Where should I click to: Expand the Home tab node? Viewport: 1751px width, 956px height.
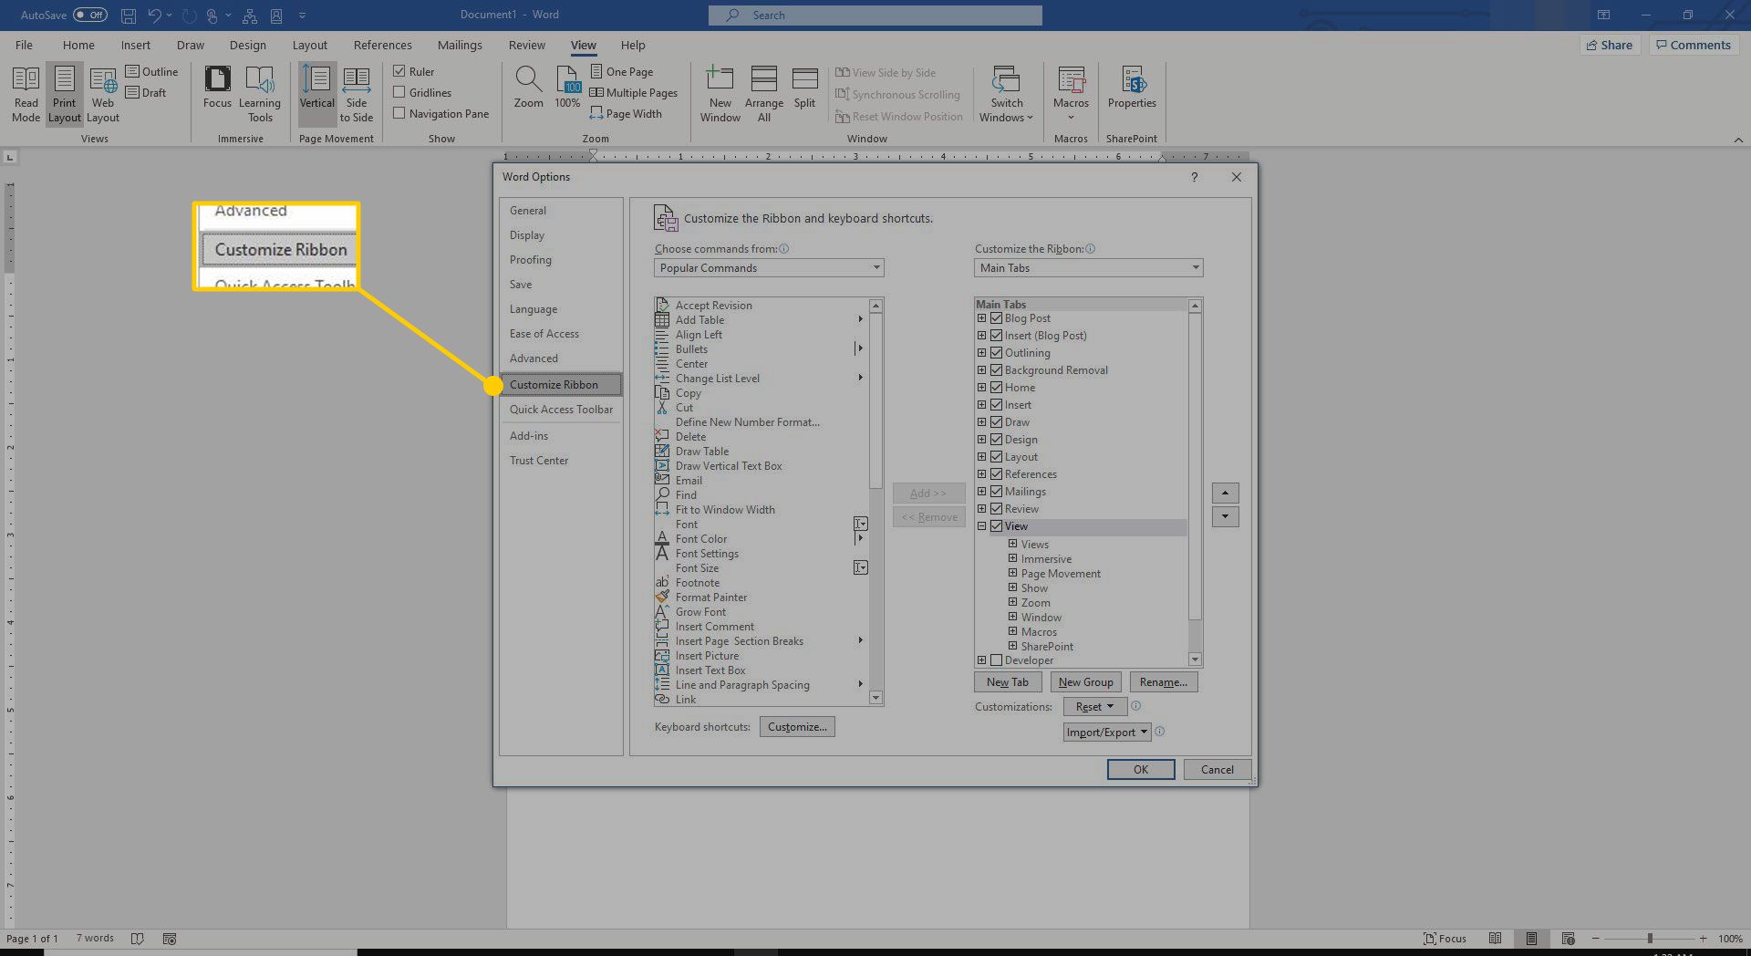tap(982, 388)
